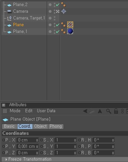Click the R . H value stepper arrows
The width and height of the screenshot is (128, 162).
113,140
